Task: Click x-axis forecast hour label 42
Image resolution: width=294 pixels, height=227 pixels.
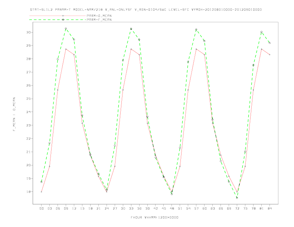Action: (x=156, y=208)
